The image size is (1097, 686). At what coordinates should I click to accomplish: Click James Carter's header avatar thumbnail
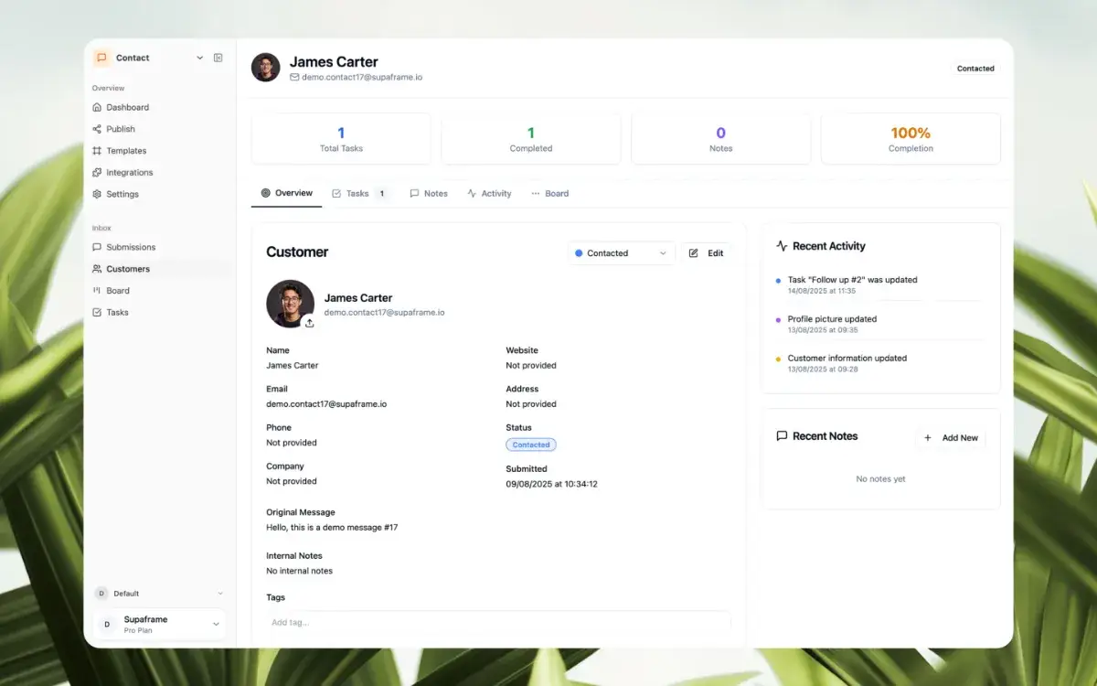point(266,68)
